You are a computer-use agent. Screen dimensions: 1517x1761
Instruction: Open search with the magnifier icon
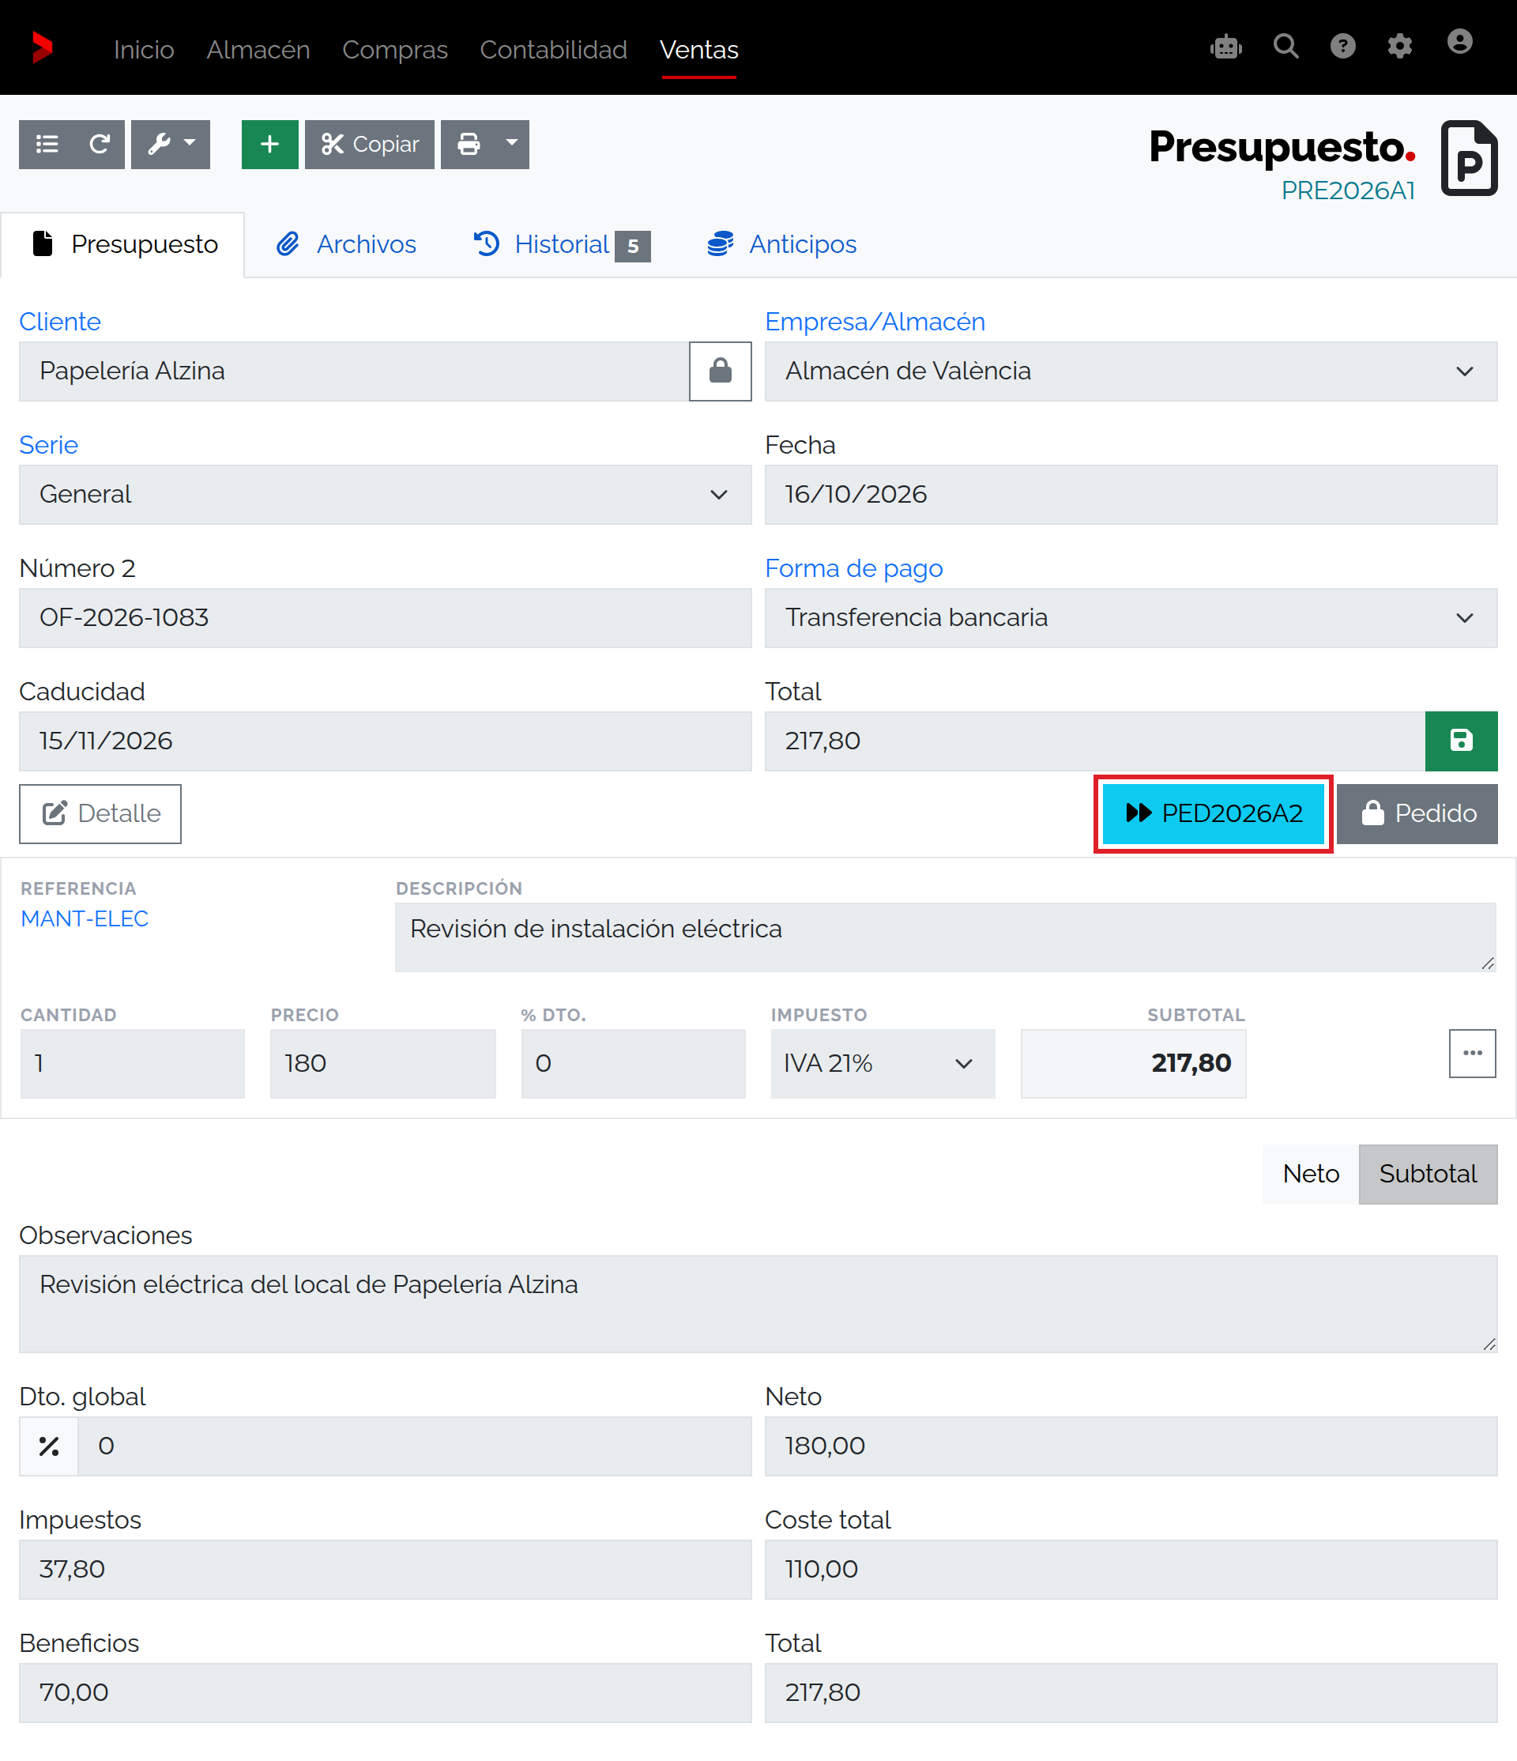[x=1286, y=46]
